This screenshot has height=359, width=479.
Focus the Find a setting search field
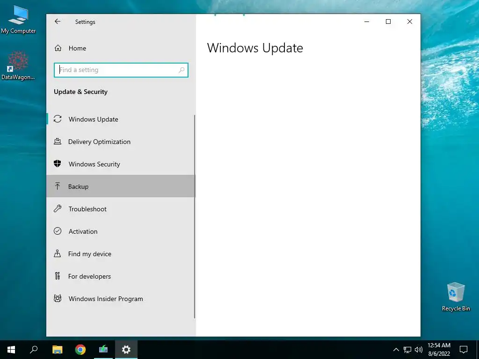pos(121,70)
